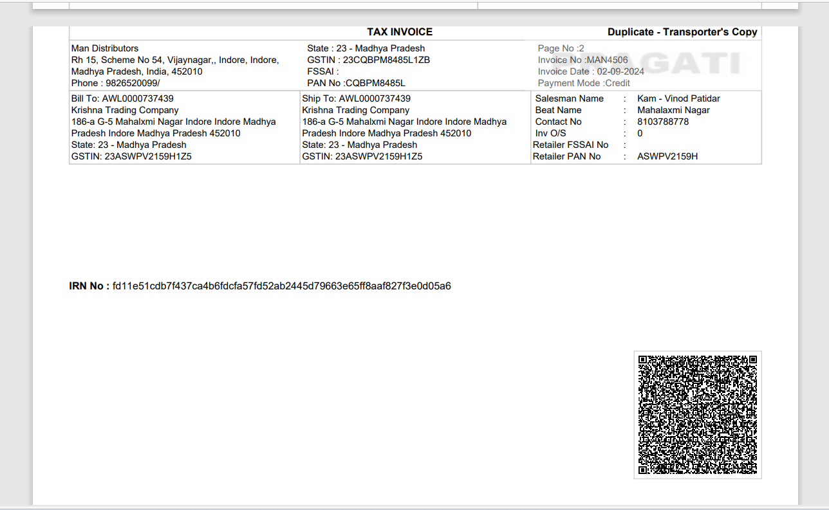Click the "Duplicate - Transporter's Copy" label
The height and width of the screenshot is (510, 829).
point(682,32)
